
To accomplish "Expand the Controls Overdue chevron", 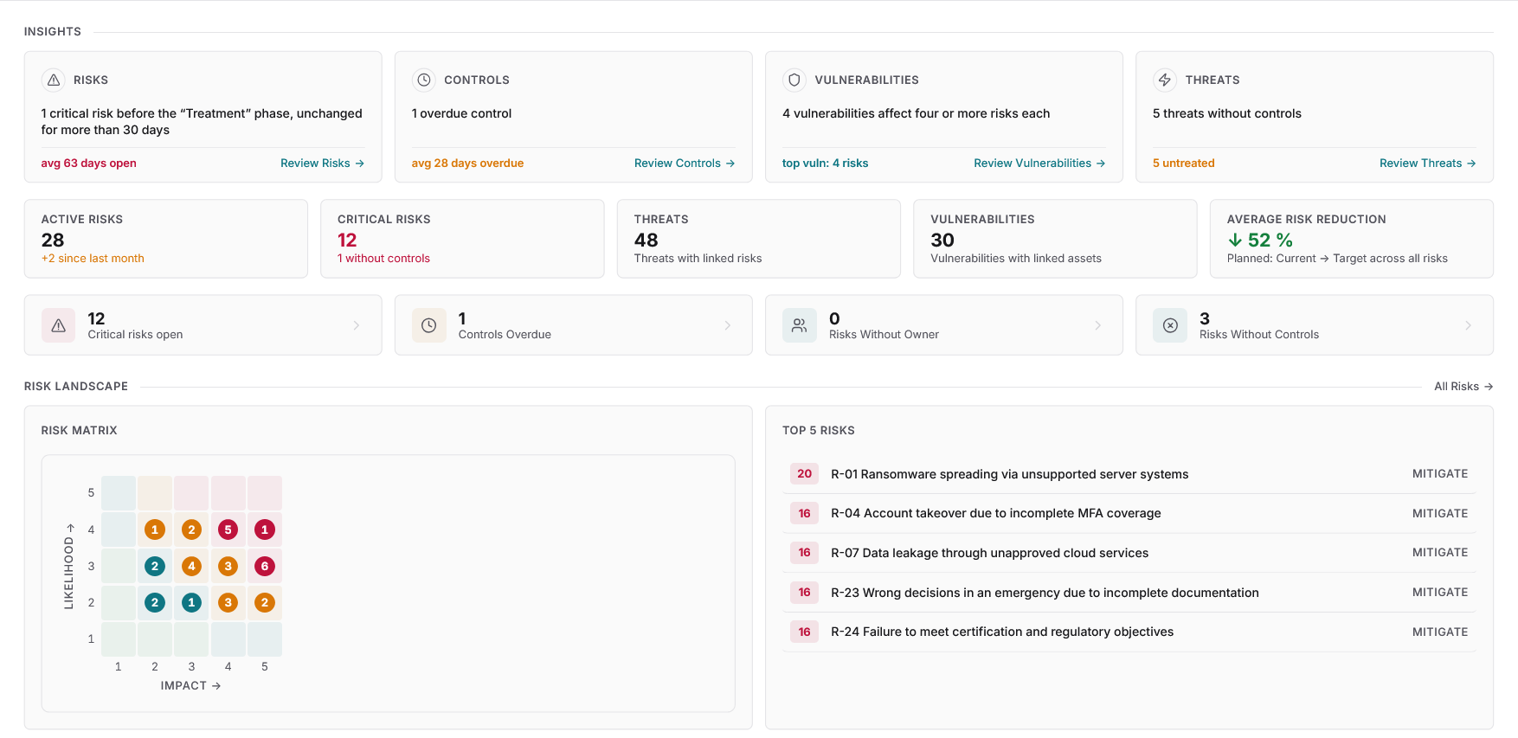I will (x=727, y=325).
